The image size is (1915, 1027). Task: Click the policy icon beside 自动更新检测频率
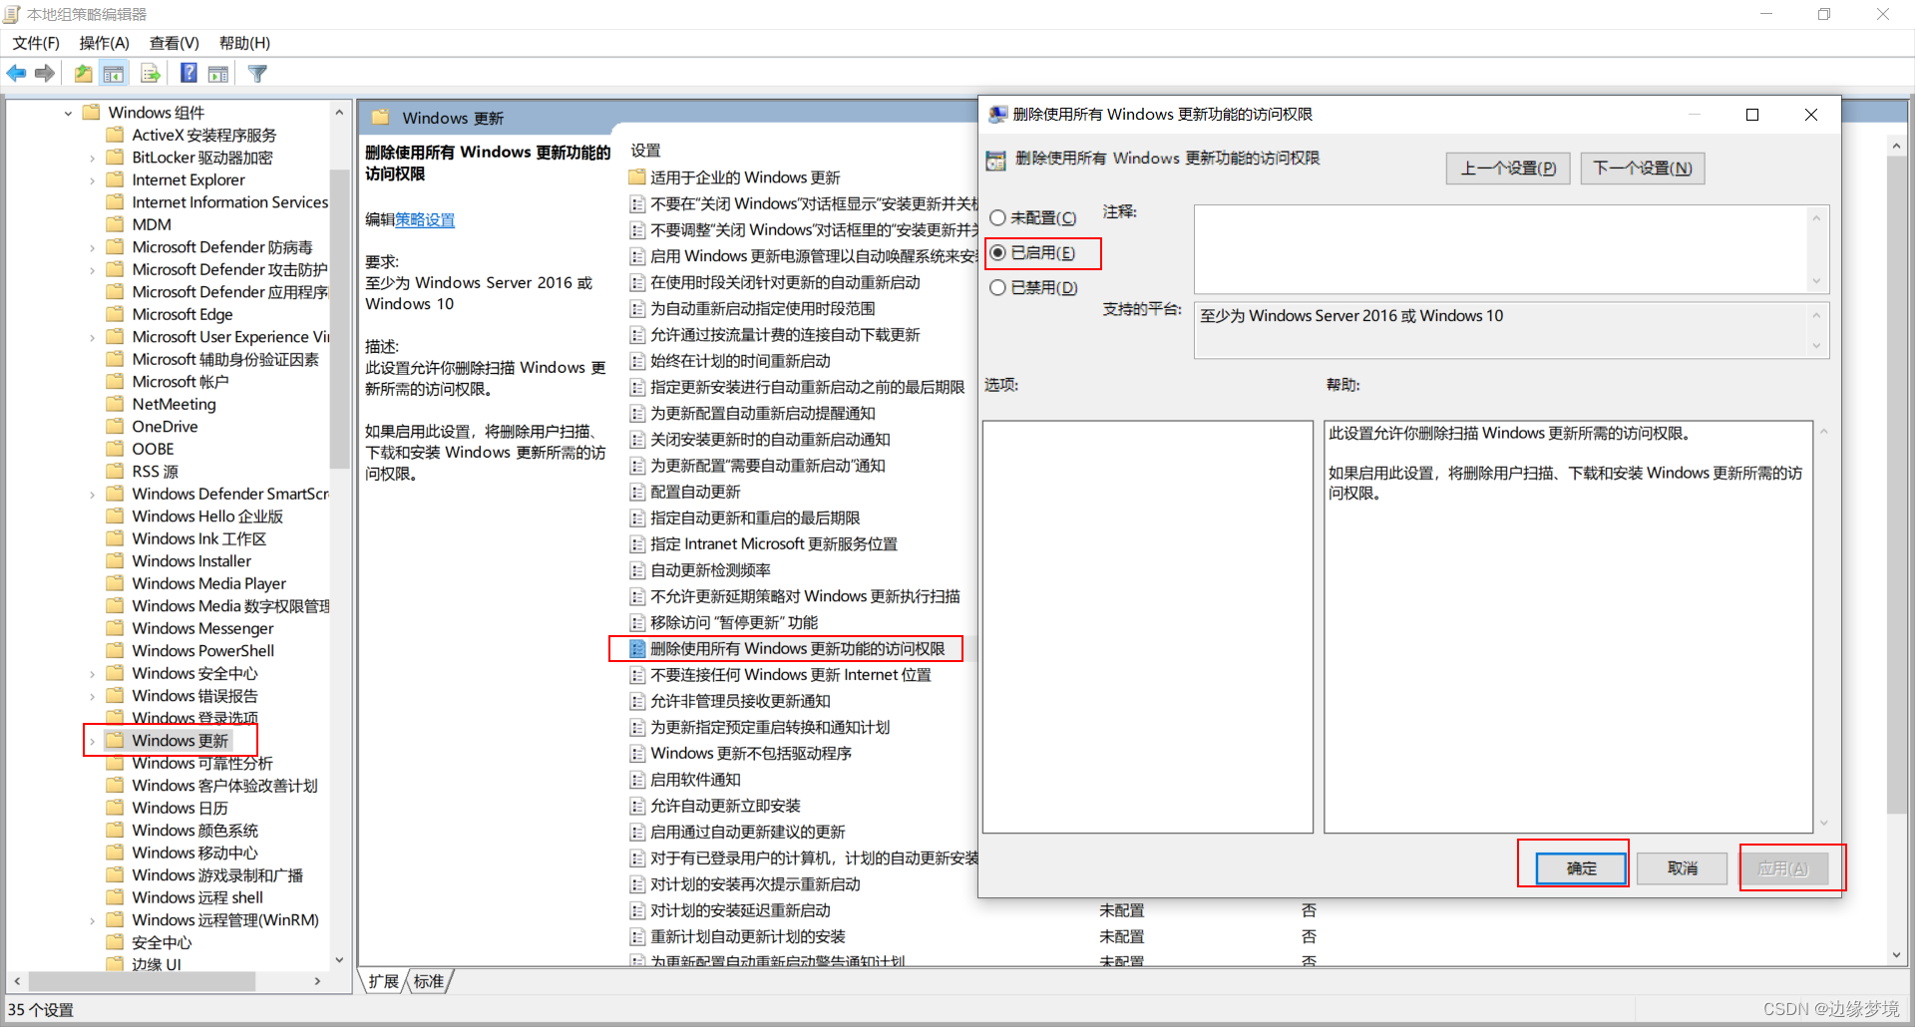coord(637,570)
